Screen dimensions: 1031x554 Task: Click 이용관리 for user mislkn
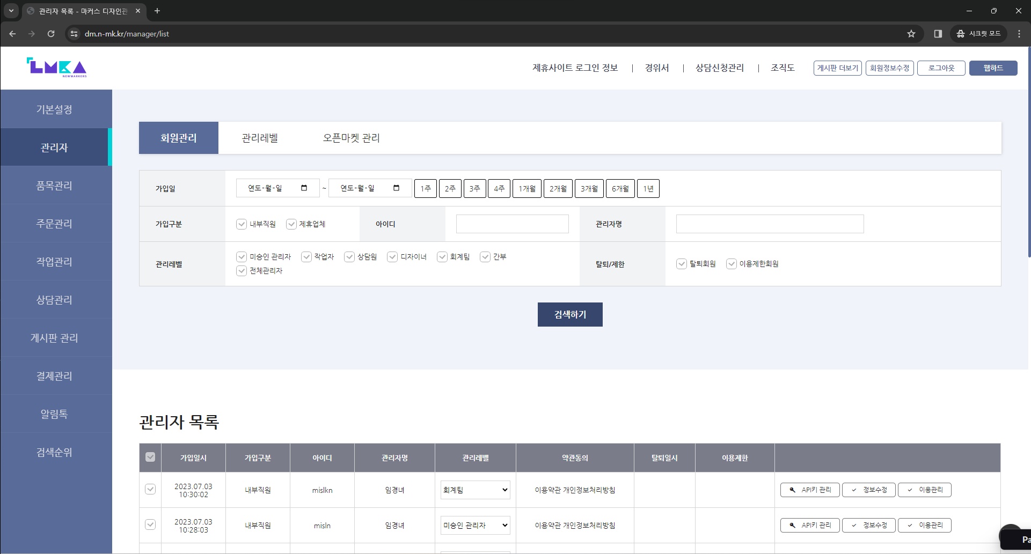pos(925,490)
